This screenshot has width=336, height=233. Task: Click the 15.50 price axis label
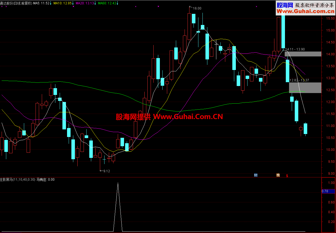click(330, 18)
